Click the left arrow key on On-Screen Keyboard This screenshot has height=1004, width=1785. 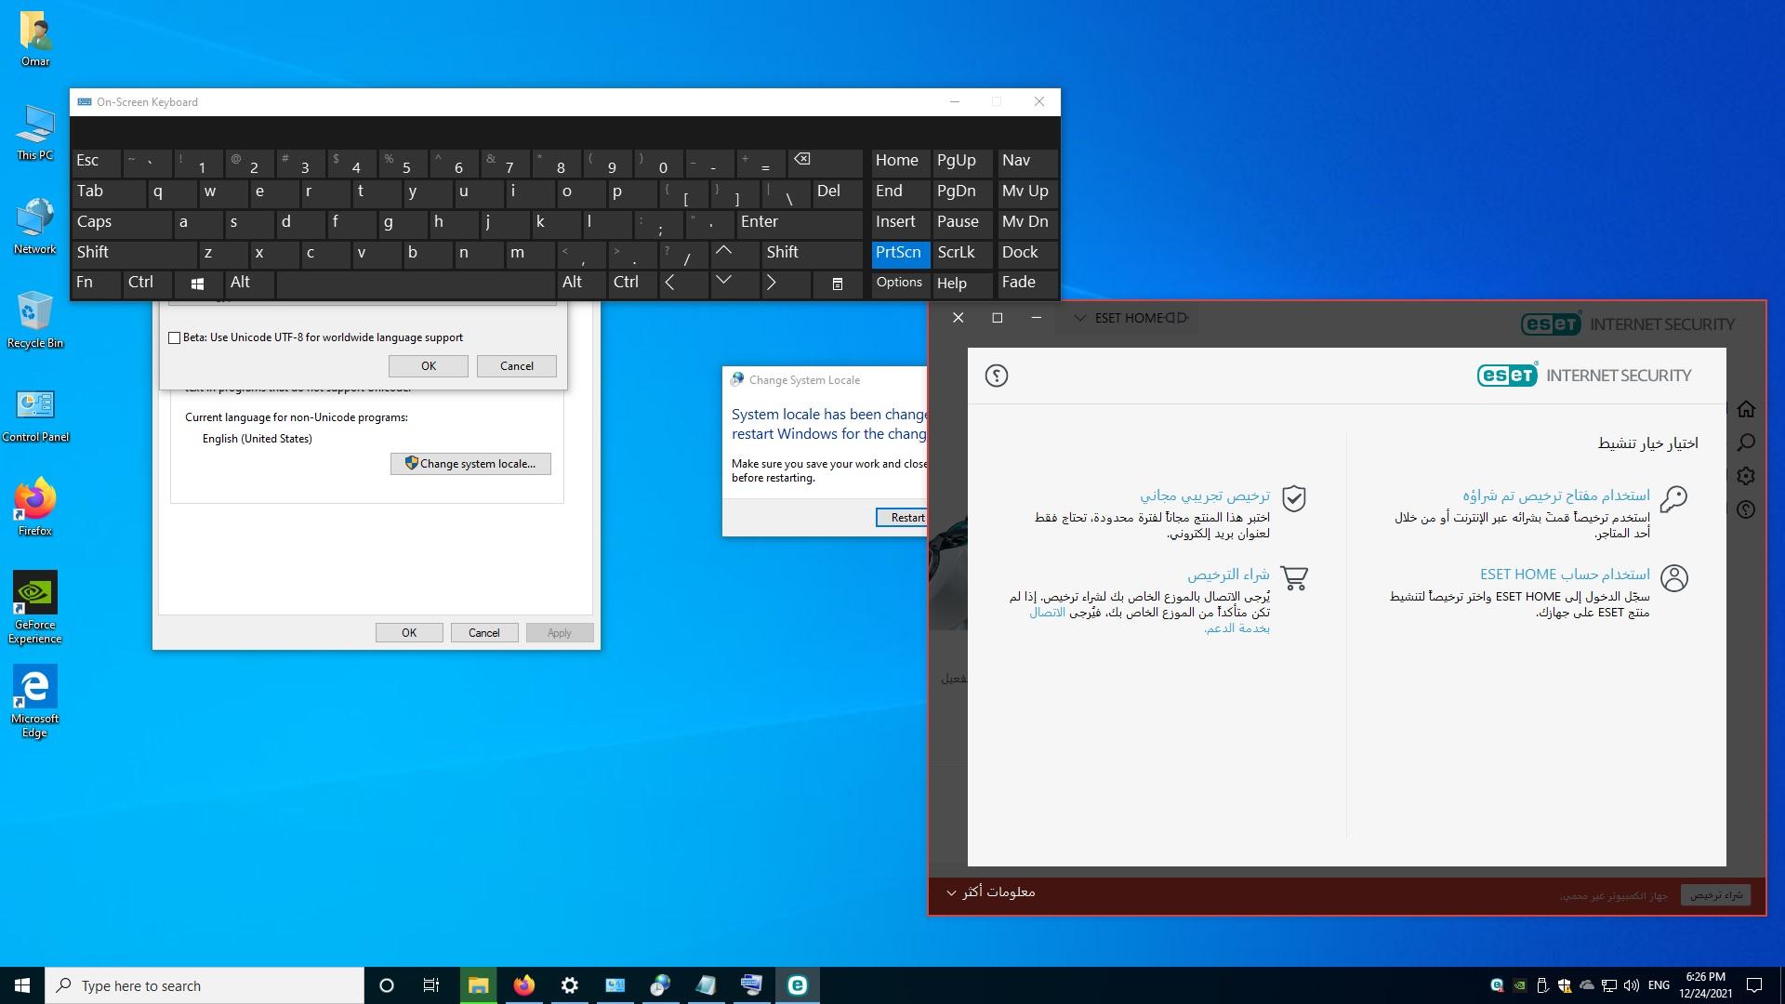(683, 283)
